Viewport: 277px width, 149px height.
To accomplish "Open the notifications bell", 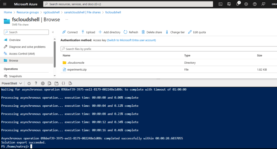I will [237, 4].
